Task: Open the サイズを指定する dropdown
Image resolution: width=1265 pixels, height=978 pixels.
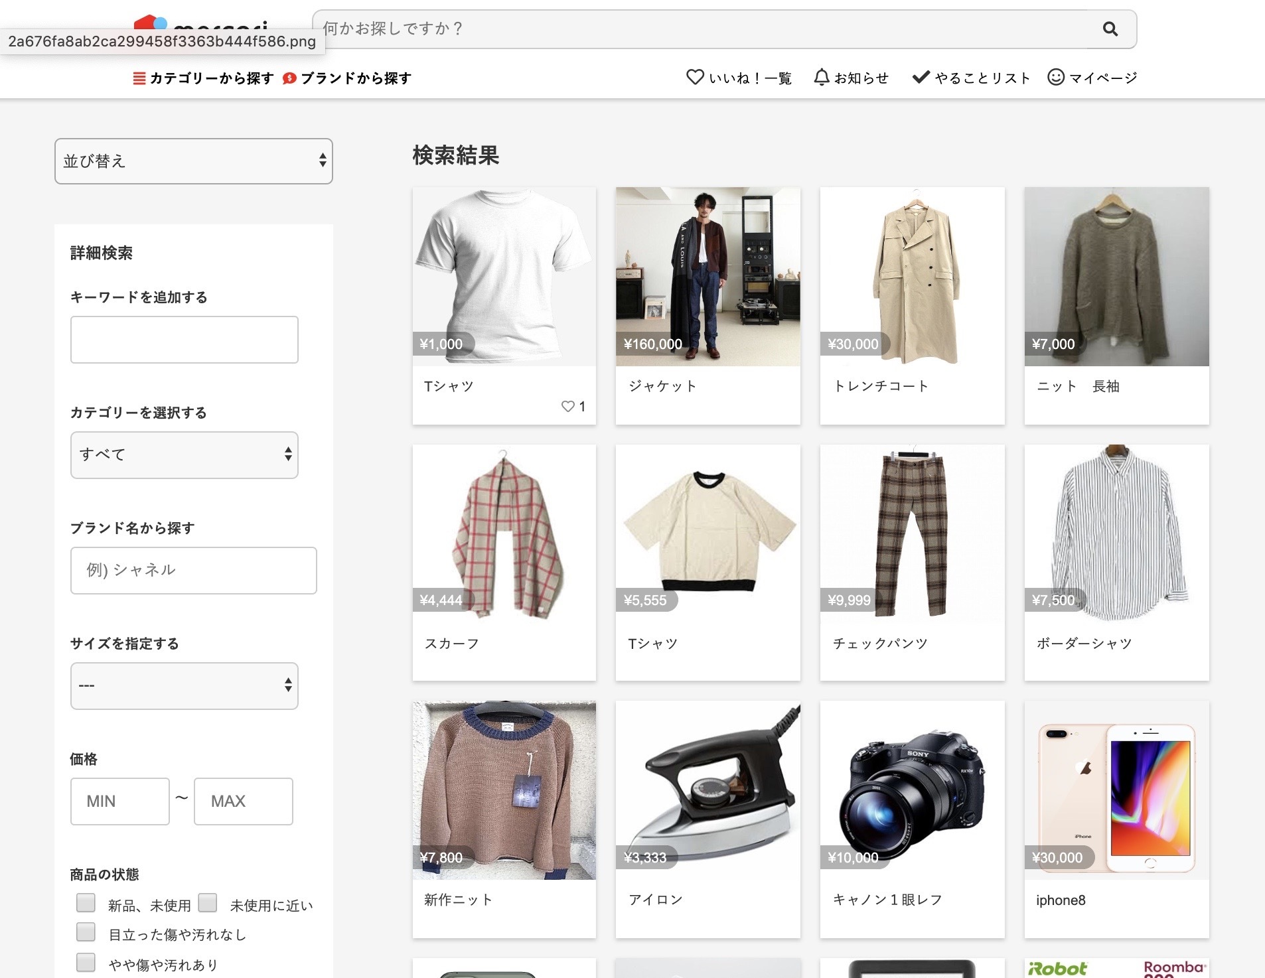Action: coord(184,685)
